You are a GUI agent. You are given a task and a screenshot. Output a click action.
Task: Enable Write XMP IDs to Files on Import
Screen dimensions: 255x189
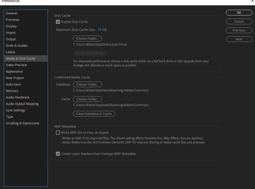click(58, 133)
